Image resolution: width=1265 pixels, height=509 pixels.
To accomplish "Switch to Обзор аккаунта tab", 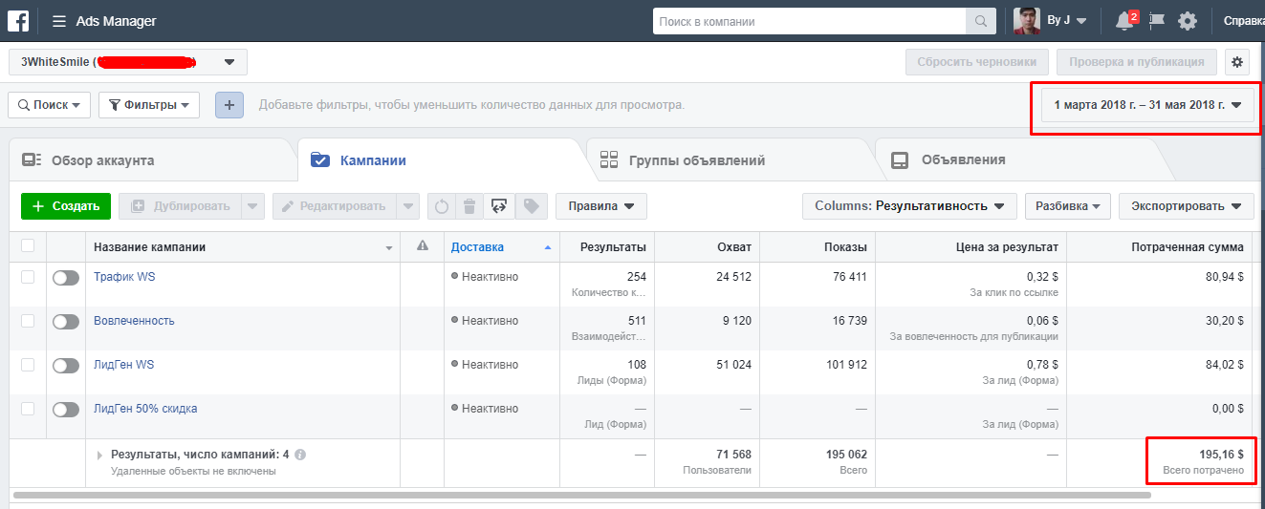I will [x=101, y=160].
